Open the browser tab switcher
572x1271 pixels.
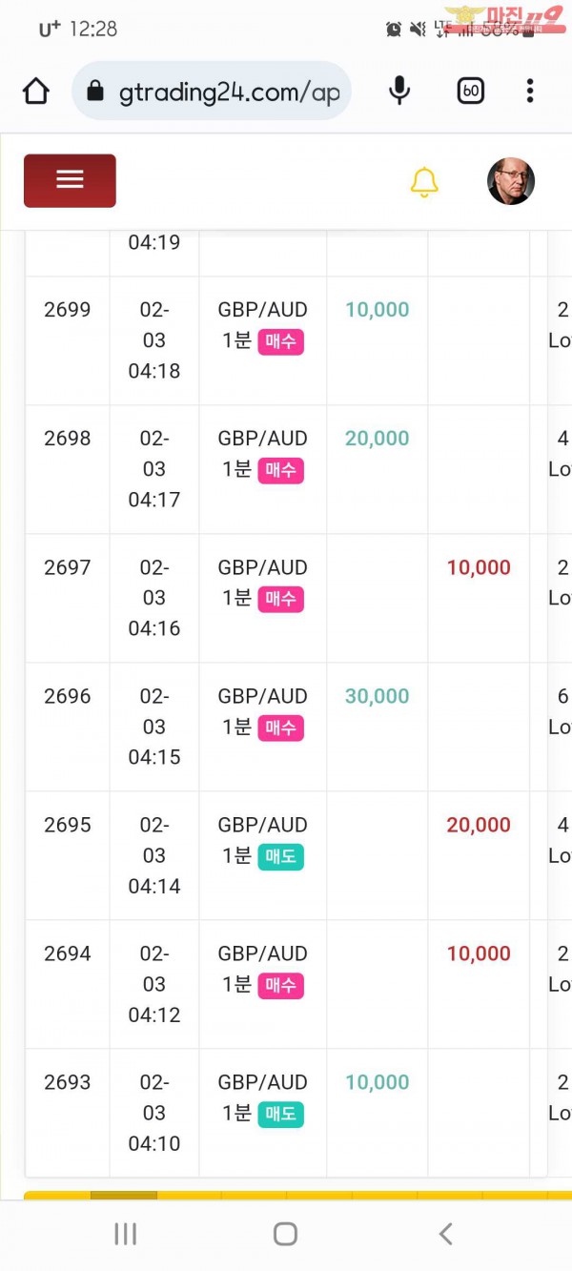tap(471, 92)
